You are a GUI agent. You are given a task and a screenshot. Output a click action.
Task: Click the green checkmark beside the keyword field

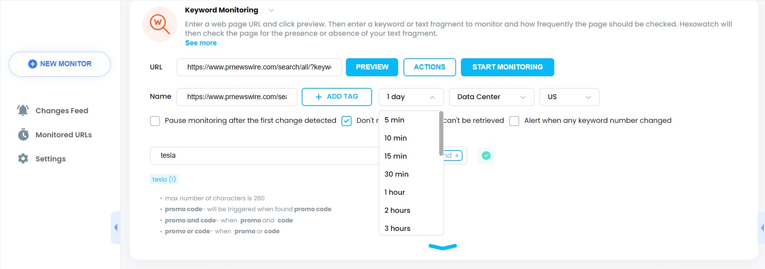[x=486, y=156]
